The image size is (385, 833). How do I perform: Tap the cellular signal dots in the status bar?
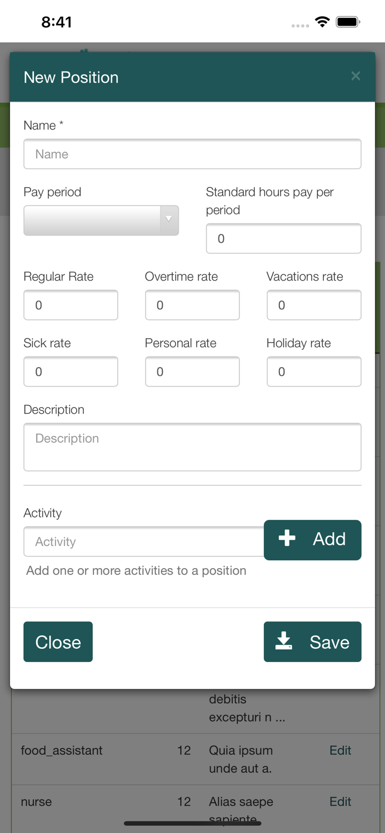tap(299, 26)
